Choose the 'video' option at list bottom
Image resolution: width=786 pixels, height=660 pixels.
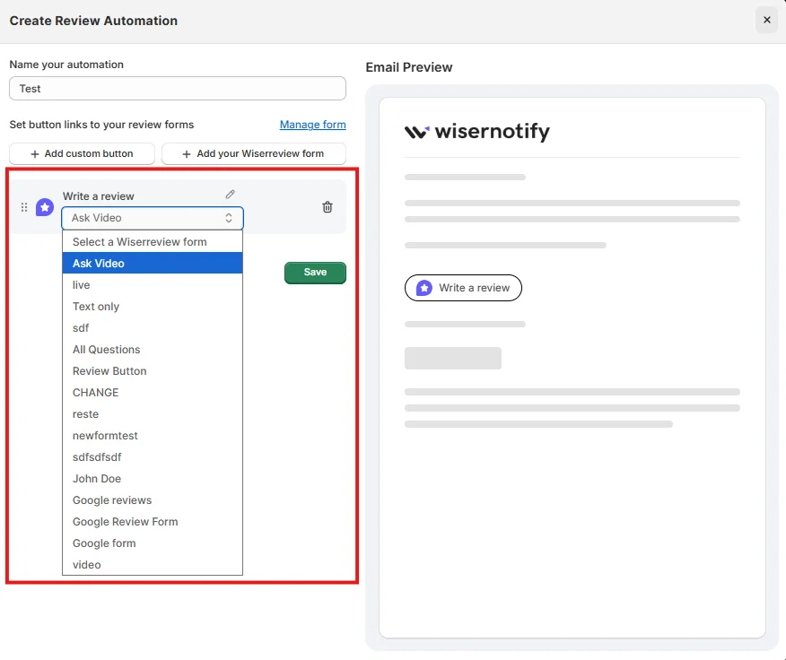click(x=87, y=565)
